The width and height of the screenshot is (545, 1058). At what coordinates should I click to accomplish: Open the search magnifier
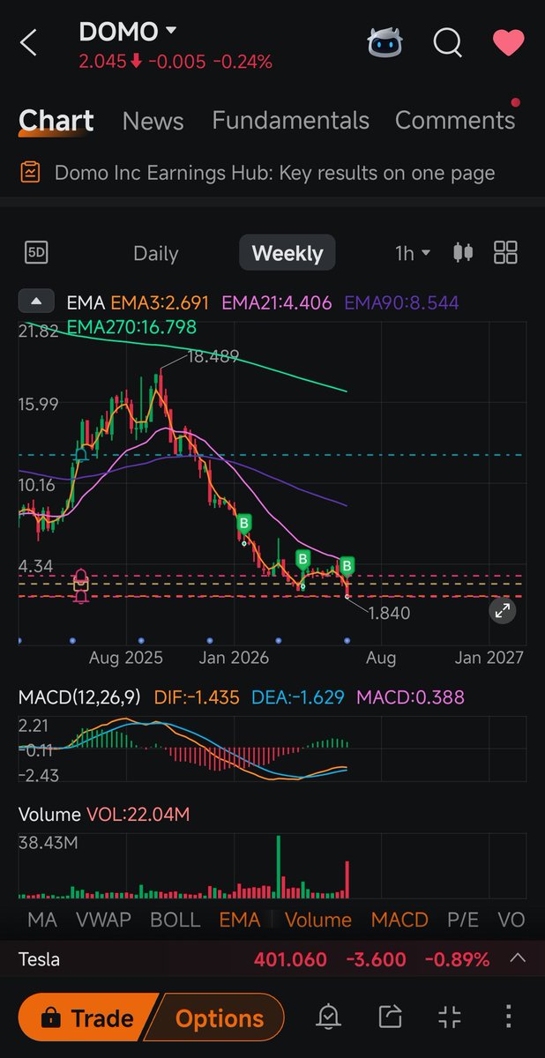pos(447,41)
